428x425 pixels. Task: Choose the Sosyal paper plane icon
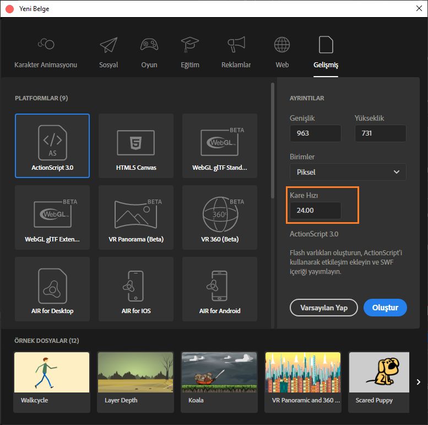[109, 45]
